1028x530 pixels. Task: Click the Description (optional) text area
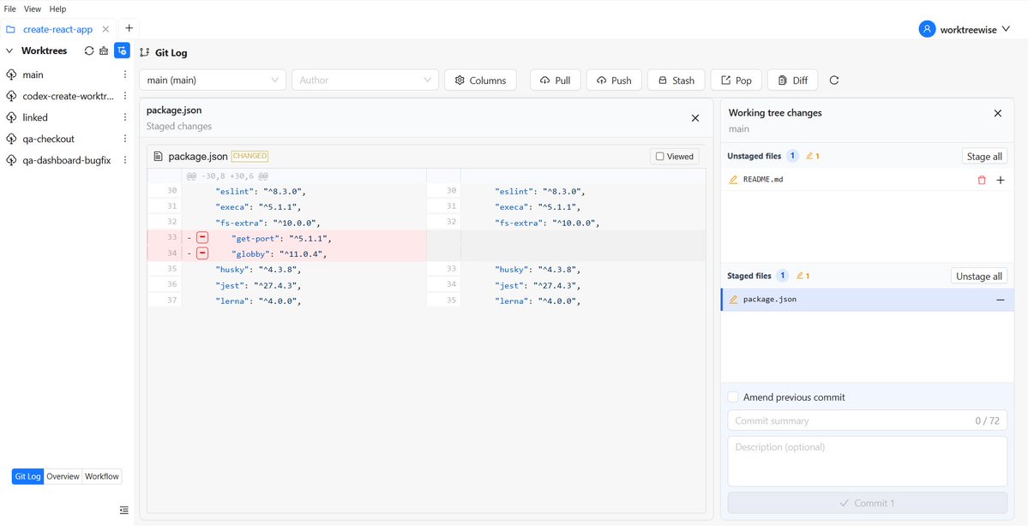click(x=868, y=462)
